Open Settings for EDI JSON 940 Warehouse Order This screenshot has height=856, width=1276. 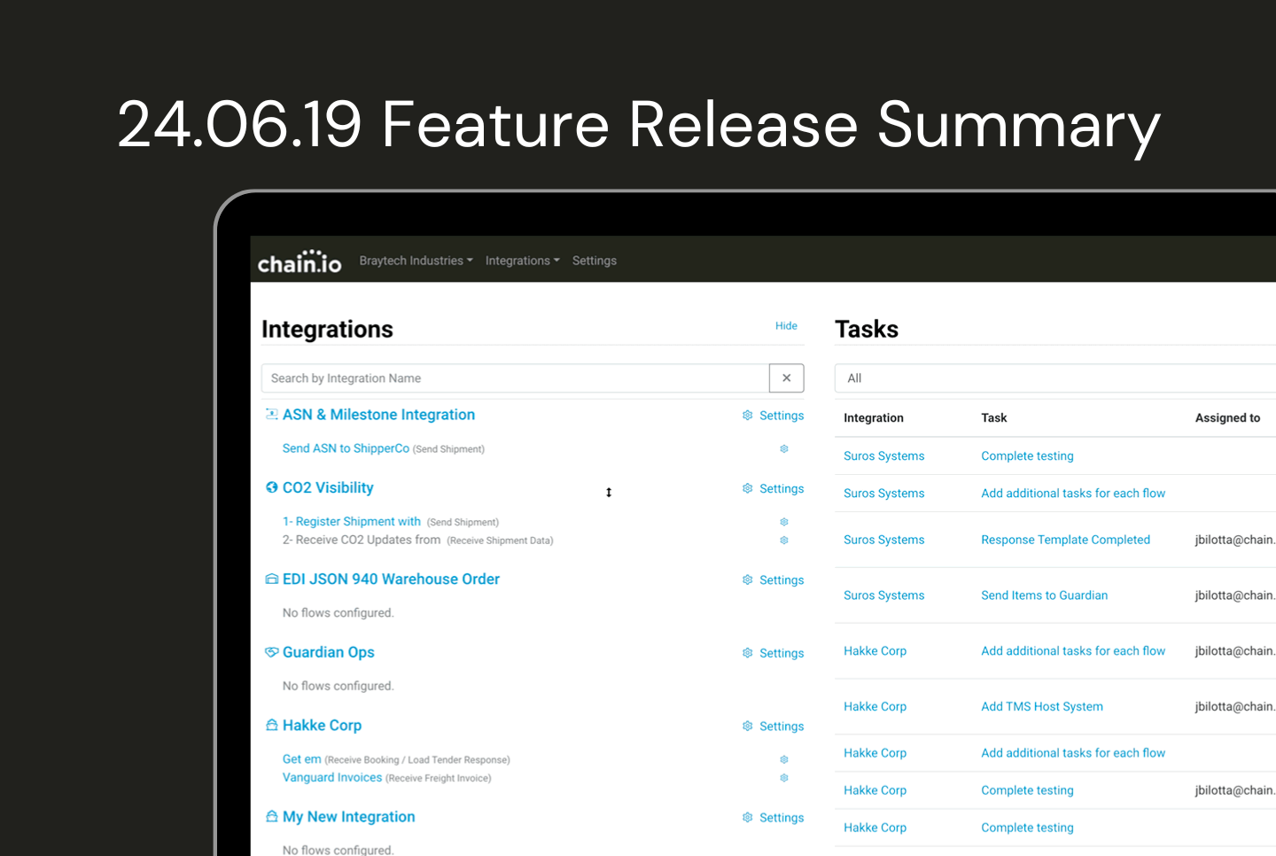click(773, 580)
